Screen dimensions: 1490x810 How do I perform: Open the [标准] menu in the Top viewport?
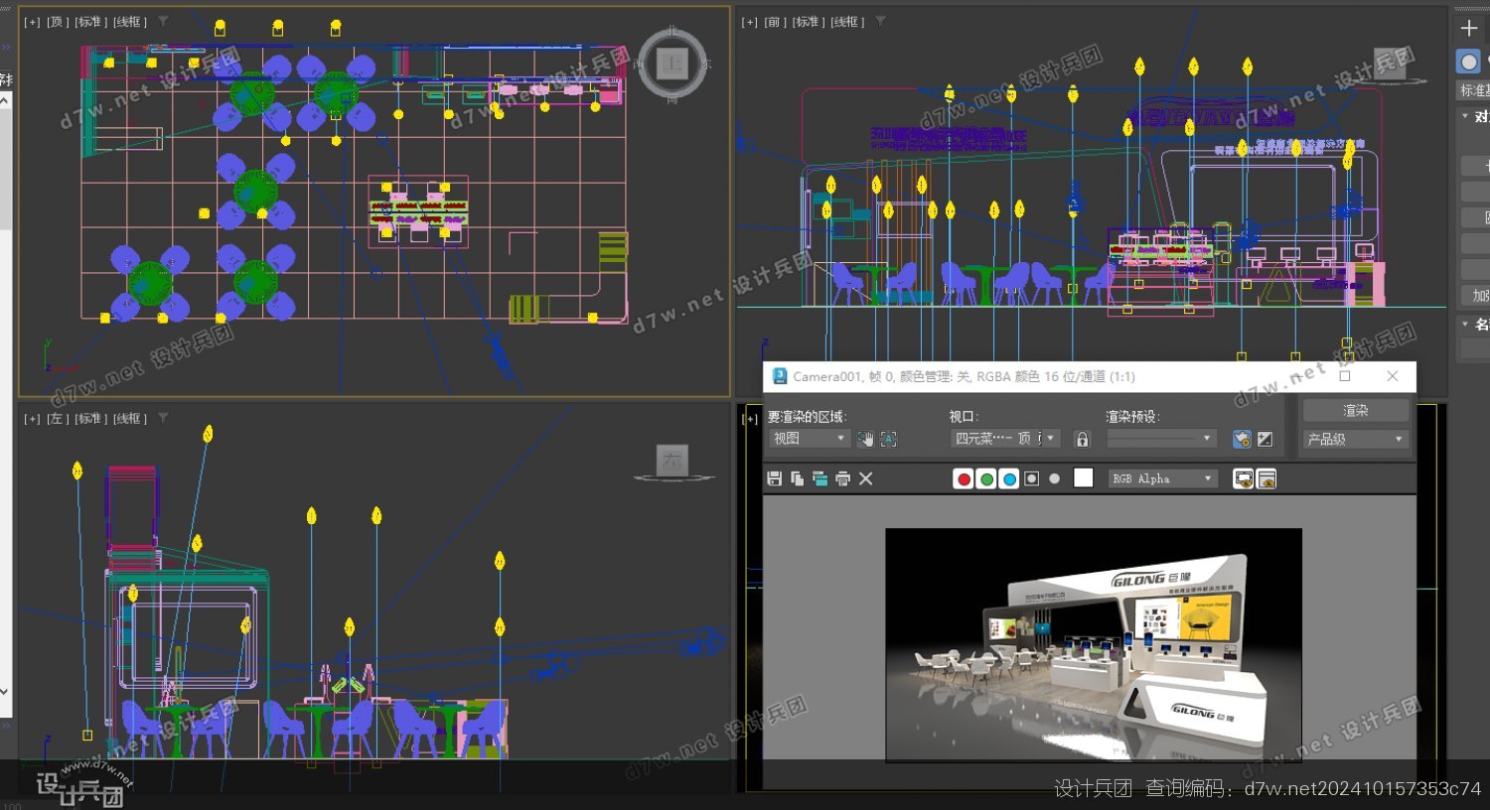click(91, 22)
